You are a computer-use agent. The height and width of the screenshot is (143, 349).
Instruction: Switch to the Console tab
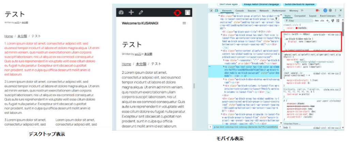[240, 11]
